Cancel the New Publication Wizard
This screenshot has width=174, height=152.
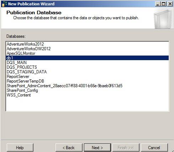coord(154,148)
